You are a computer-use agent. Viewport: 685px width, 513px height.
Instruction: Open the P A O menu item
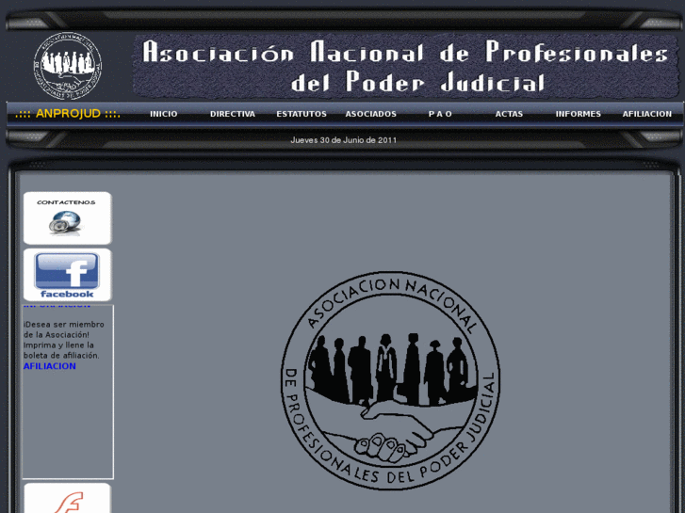(440, 114)
